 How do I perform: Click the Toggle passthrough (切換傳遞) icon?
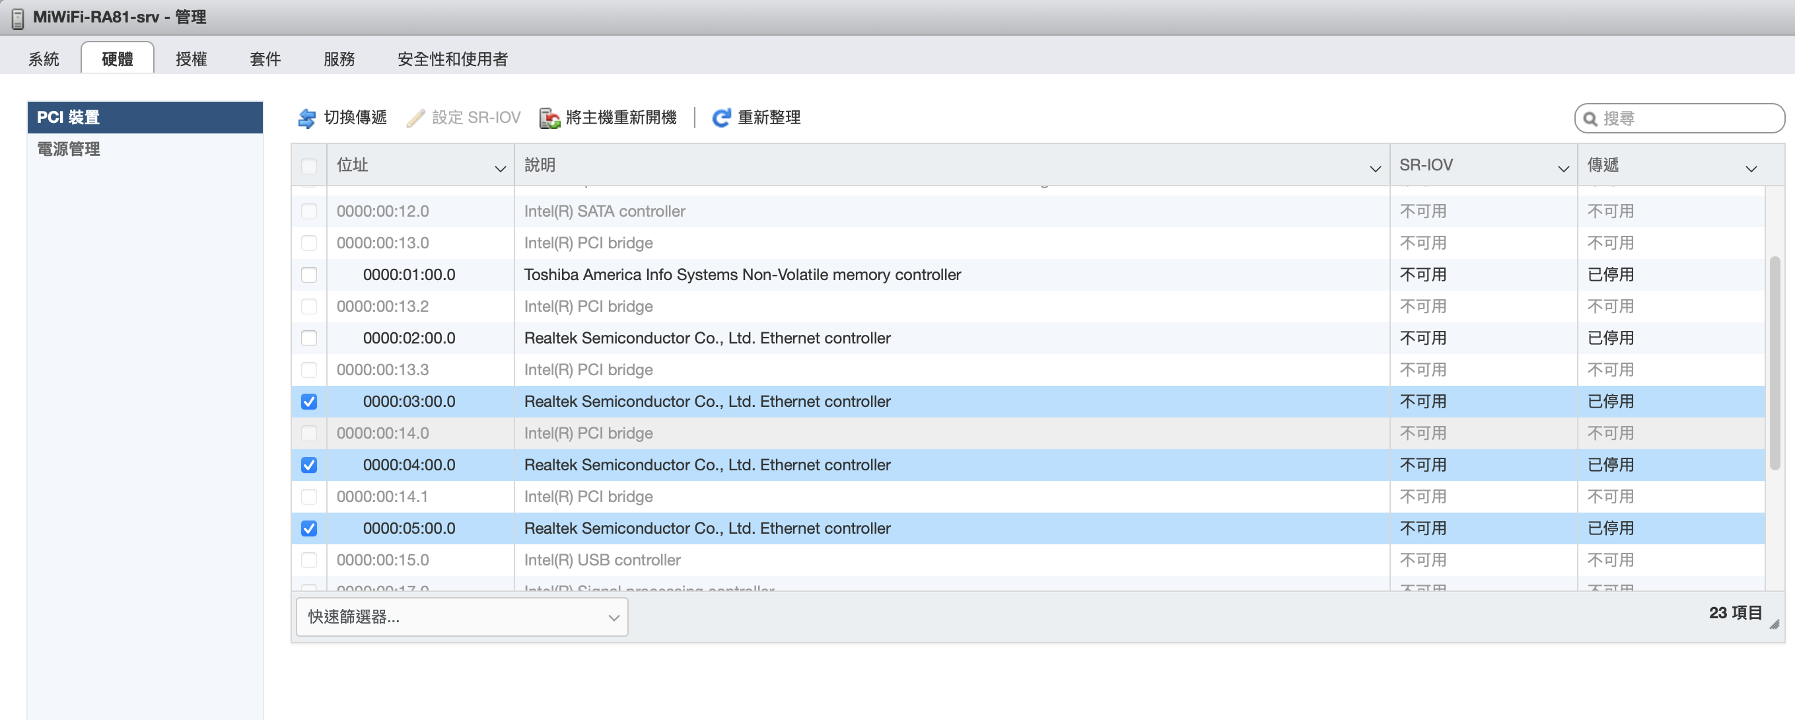306,118
